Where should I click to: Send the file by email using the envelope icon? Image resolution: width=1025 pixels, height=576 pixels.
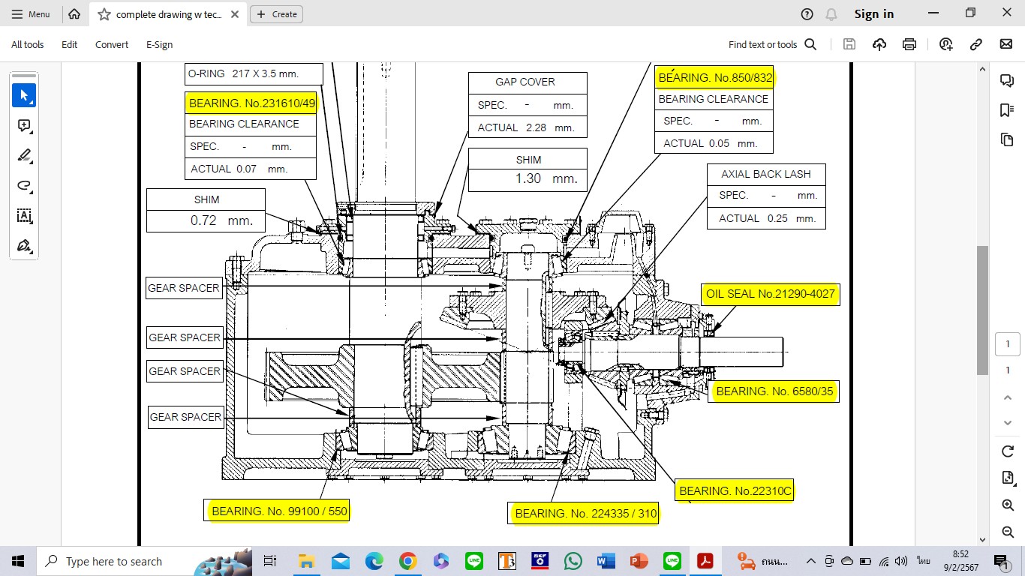[x=1006, y=44]
